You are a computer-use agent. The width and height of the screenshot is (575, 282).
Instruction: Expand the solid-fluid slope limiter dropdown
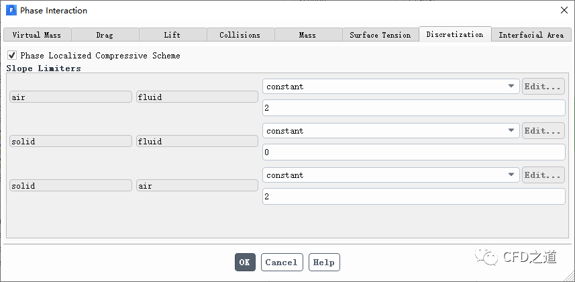390,130
